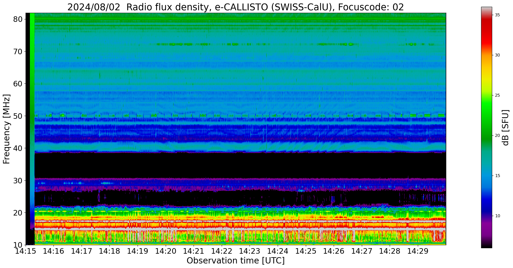The image size is (513, 268).
Task: Click the 14:20 time tick label
Action: [166, 251]
